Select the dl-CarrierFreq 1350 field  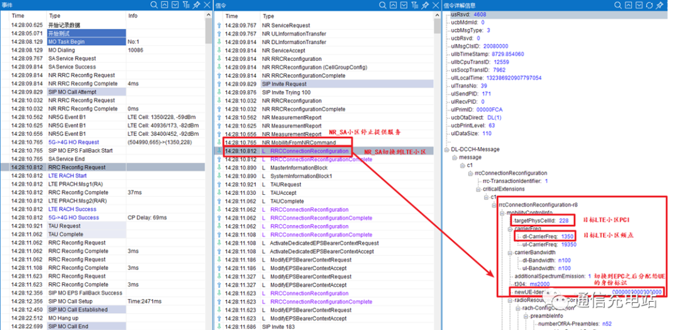546,236
